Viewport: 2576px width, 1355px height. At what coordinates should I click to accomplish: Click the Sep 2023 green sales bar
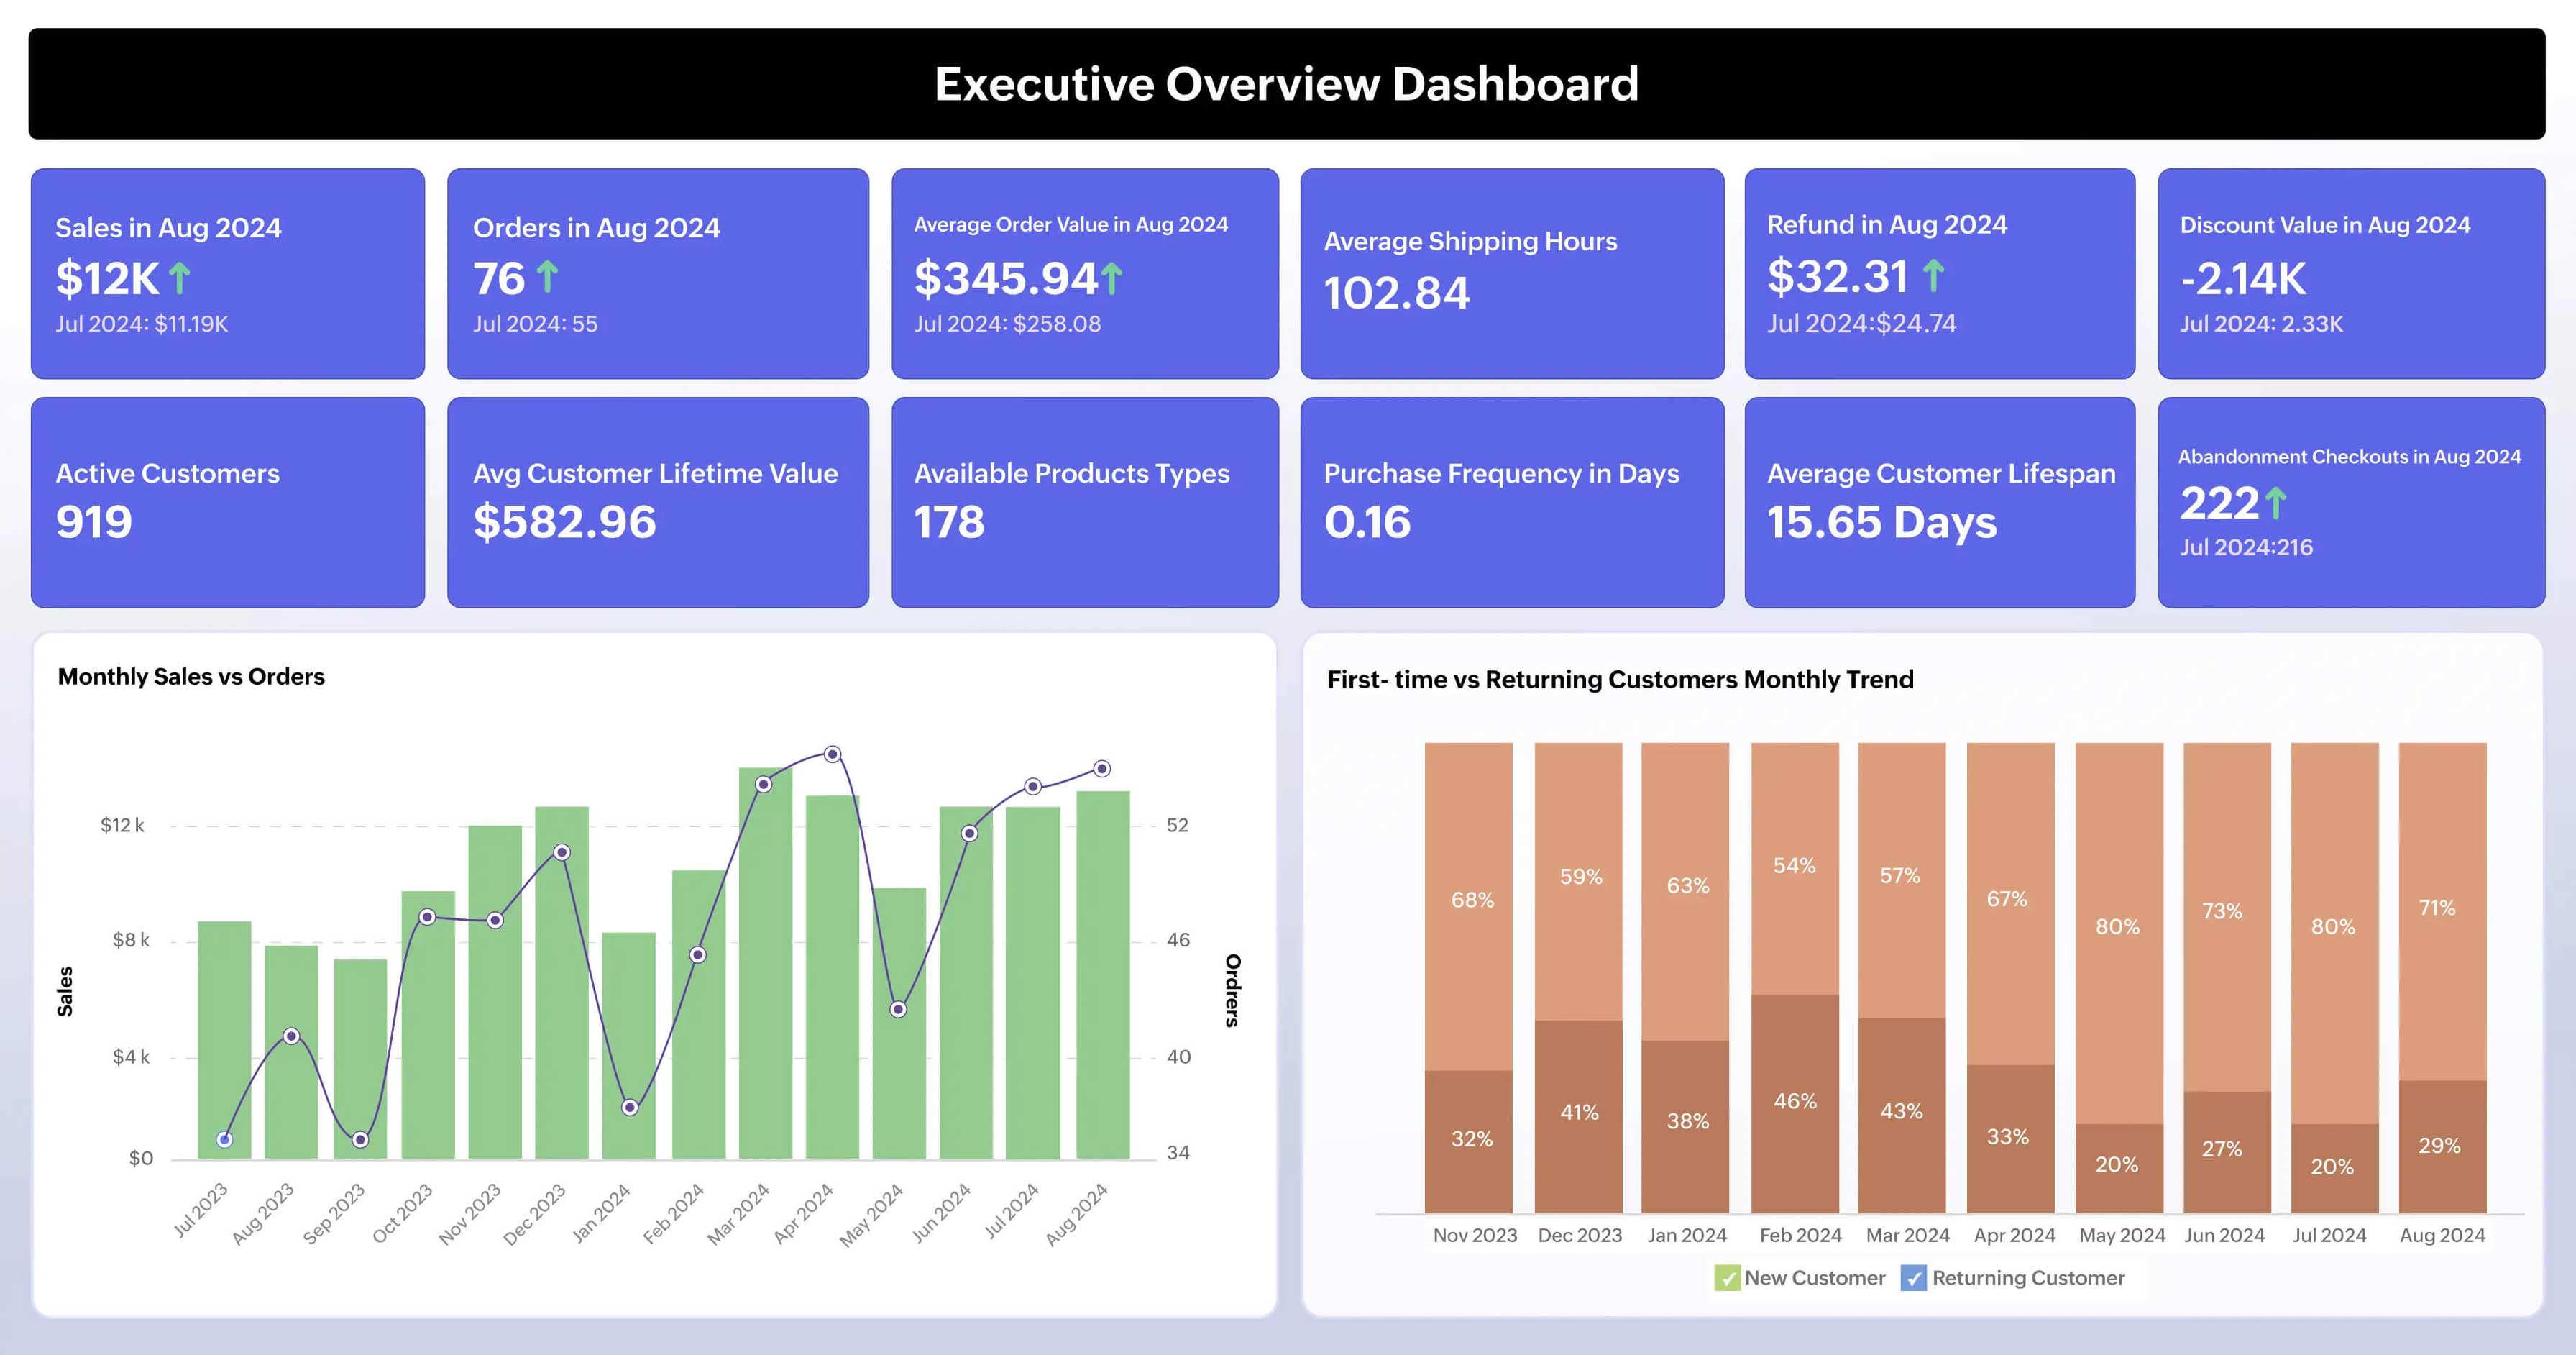[x=360, y=1059]
